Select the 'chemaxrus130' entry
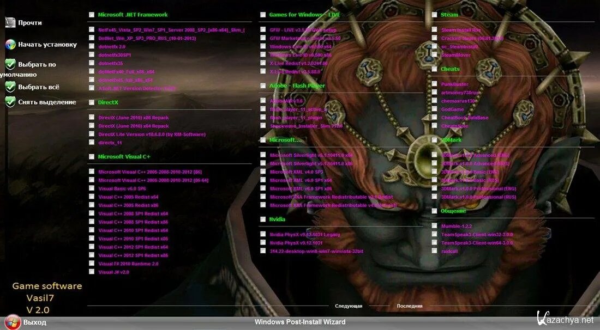The height and width of the screenshot is (330, 600). (458, 101)
